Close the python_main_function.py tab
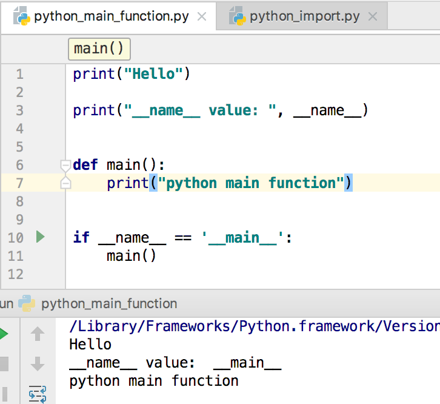This screenshot has height=404, width=440. tap(202, 17)
